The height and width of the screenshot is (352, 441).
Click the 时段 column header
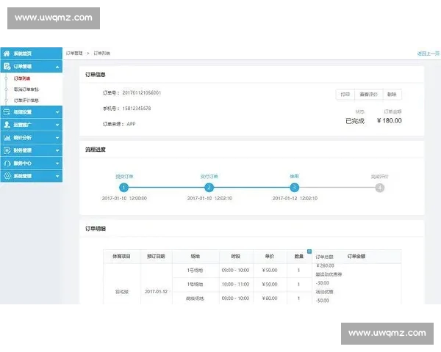(235, 256)
